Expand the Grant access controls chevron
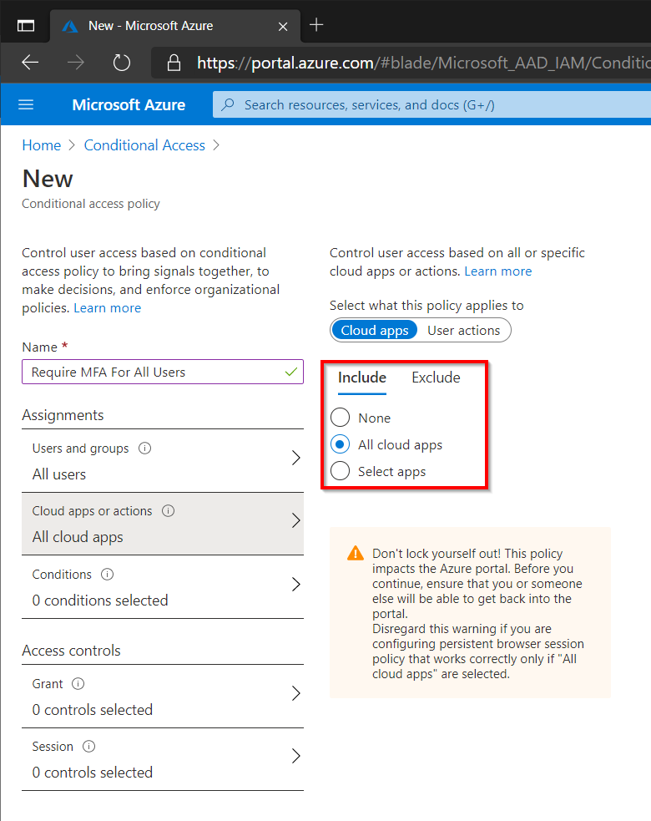 tap(295, 694)
